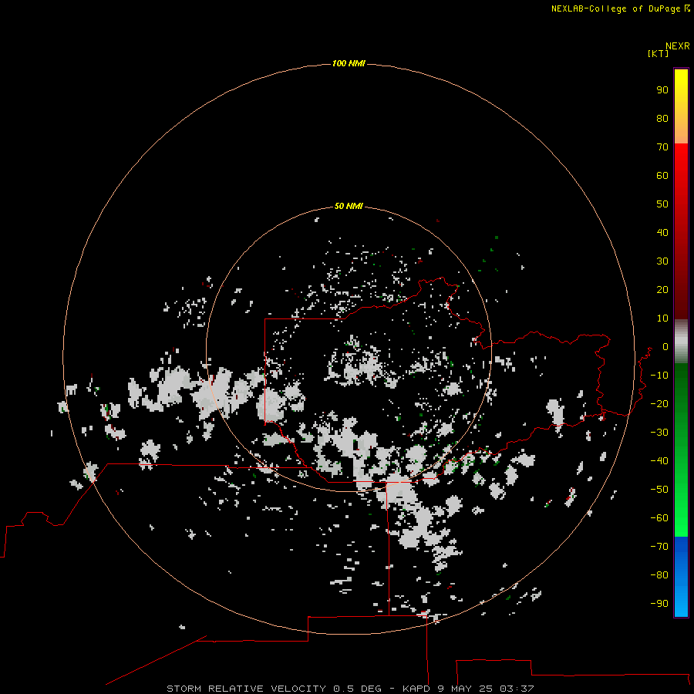Click the positive 40 knot scale label
The height and width of the screenshot is (694, 694).
pos(662,233)
